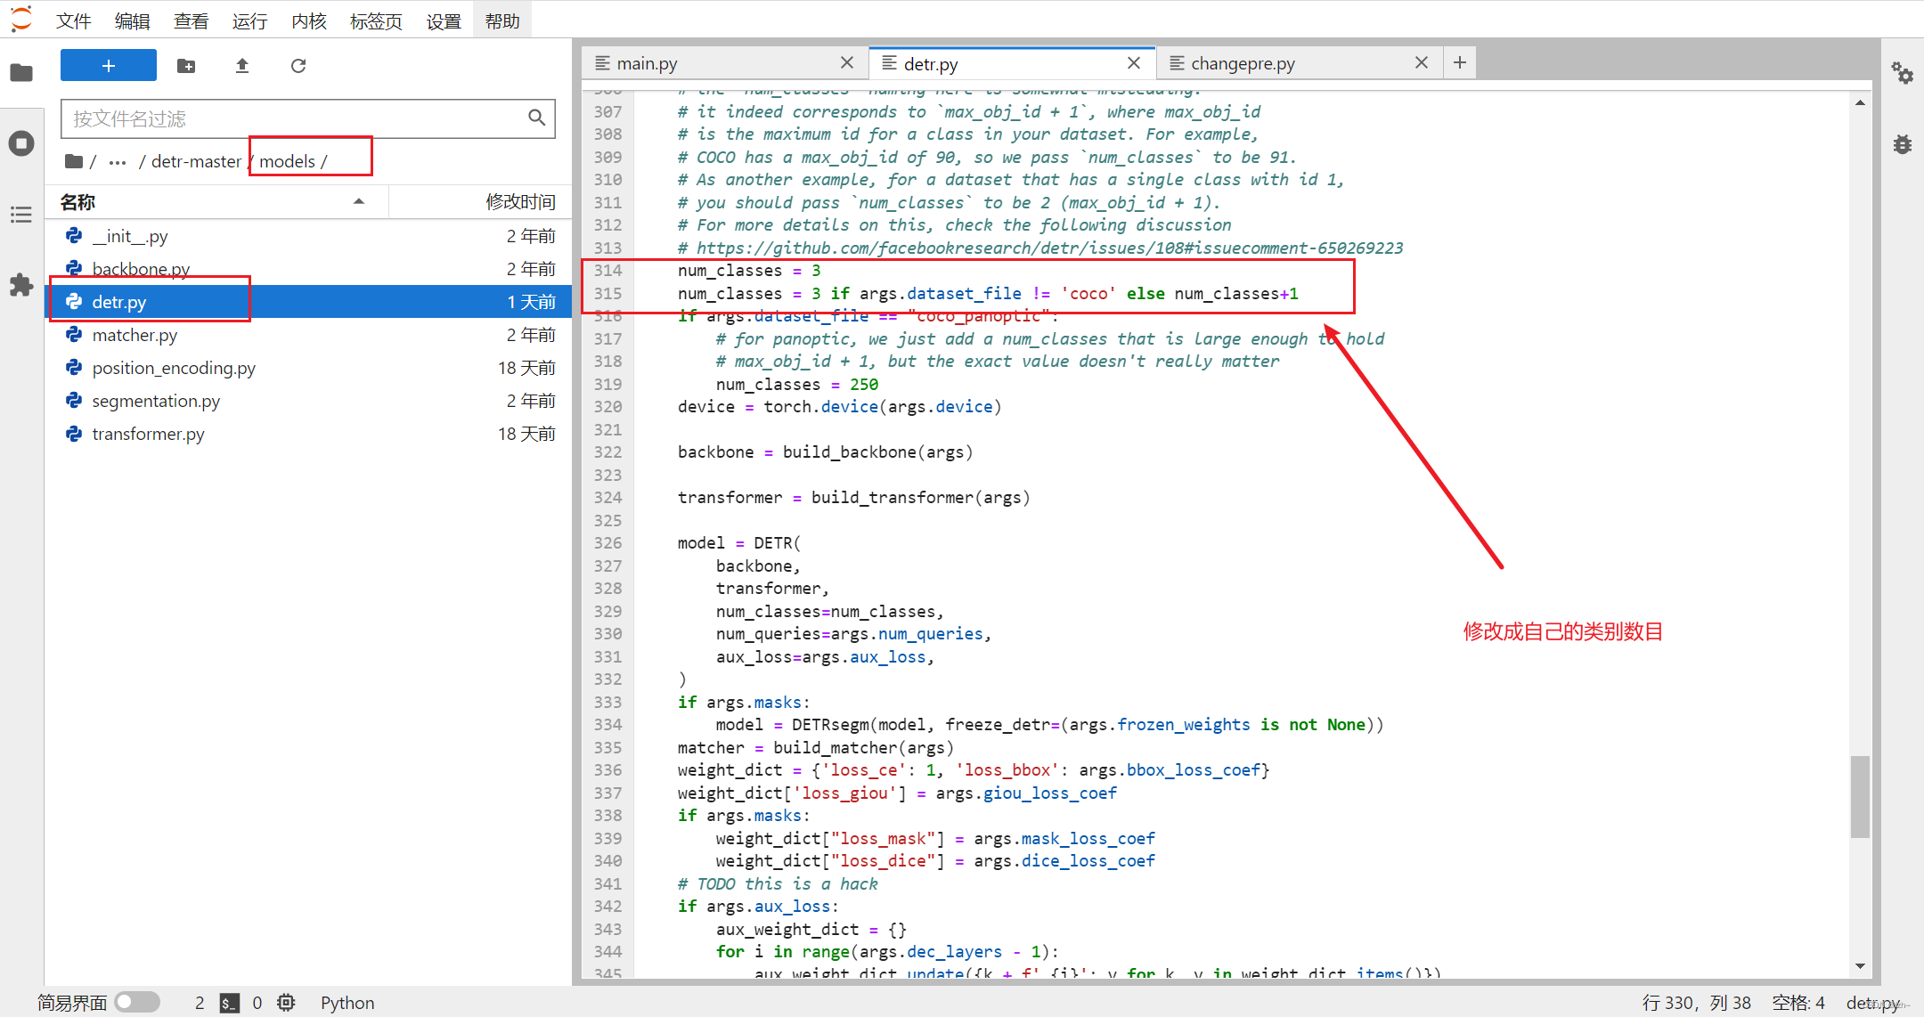Viewport: 1924px width, 1017px height.
Task: Click the blue new launcher button
Action: (109, 65)
